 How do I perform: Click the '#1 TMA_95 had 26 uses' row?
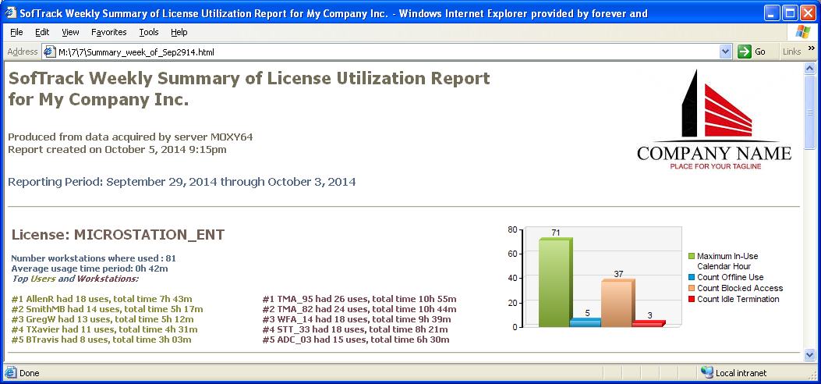tap(359, 299)
